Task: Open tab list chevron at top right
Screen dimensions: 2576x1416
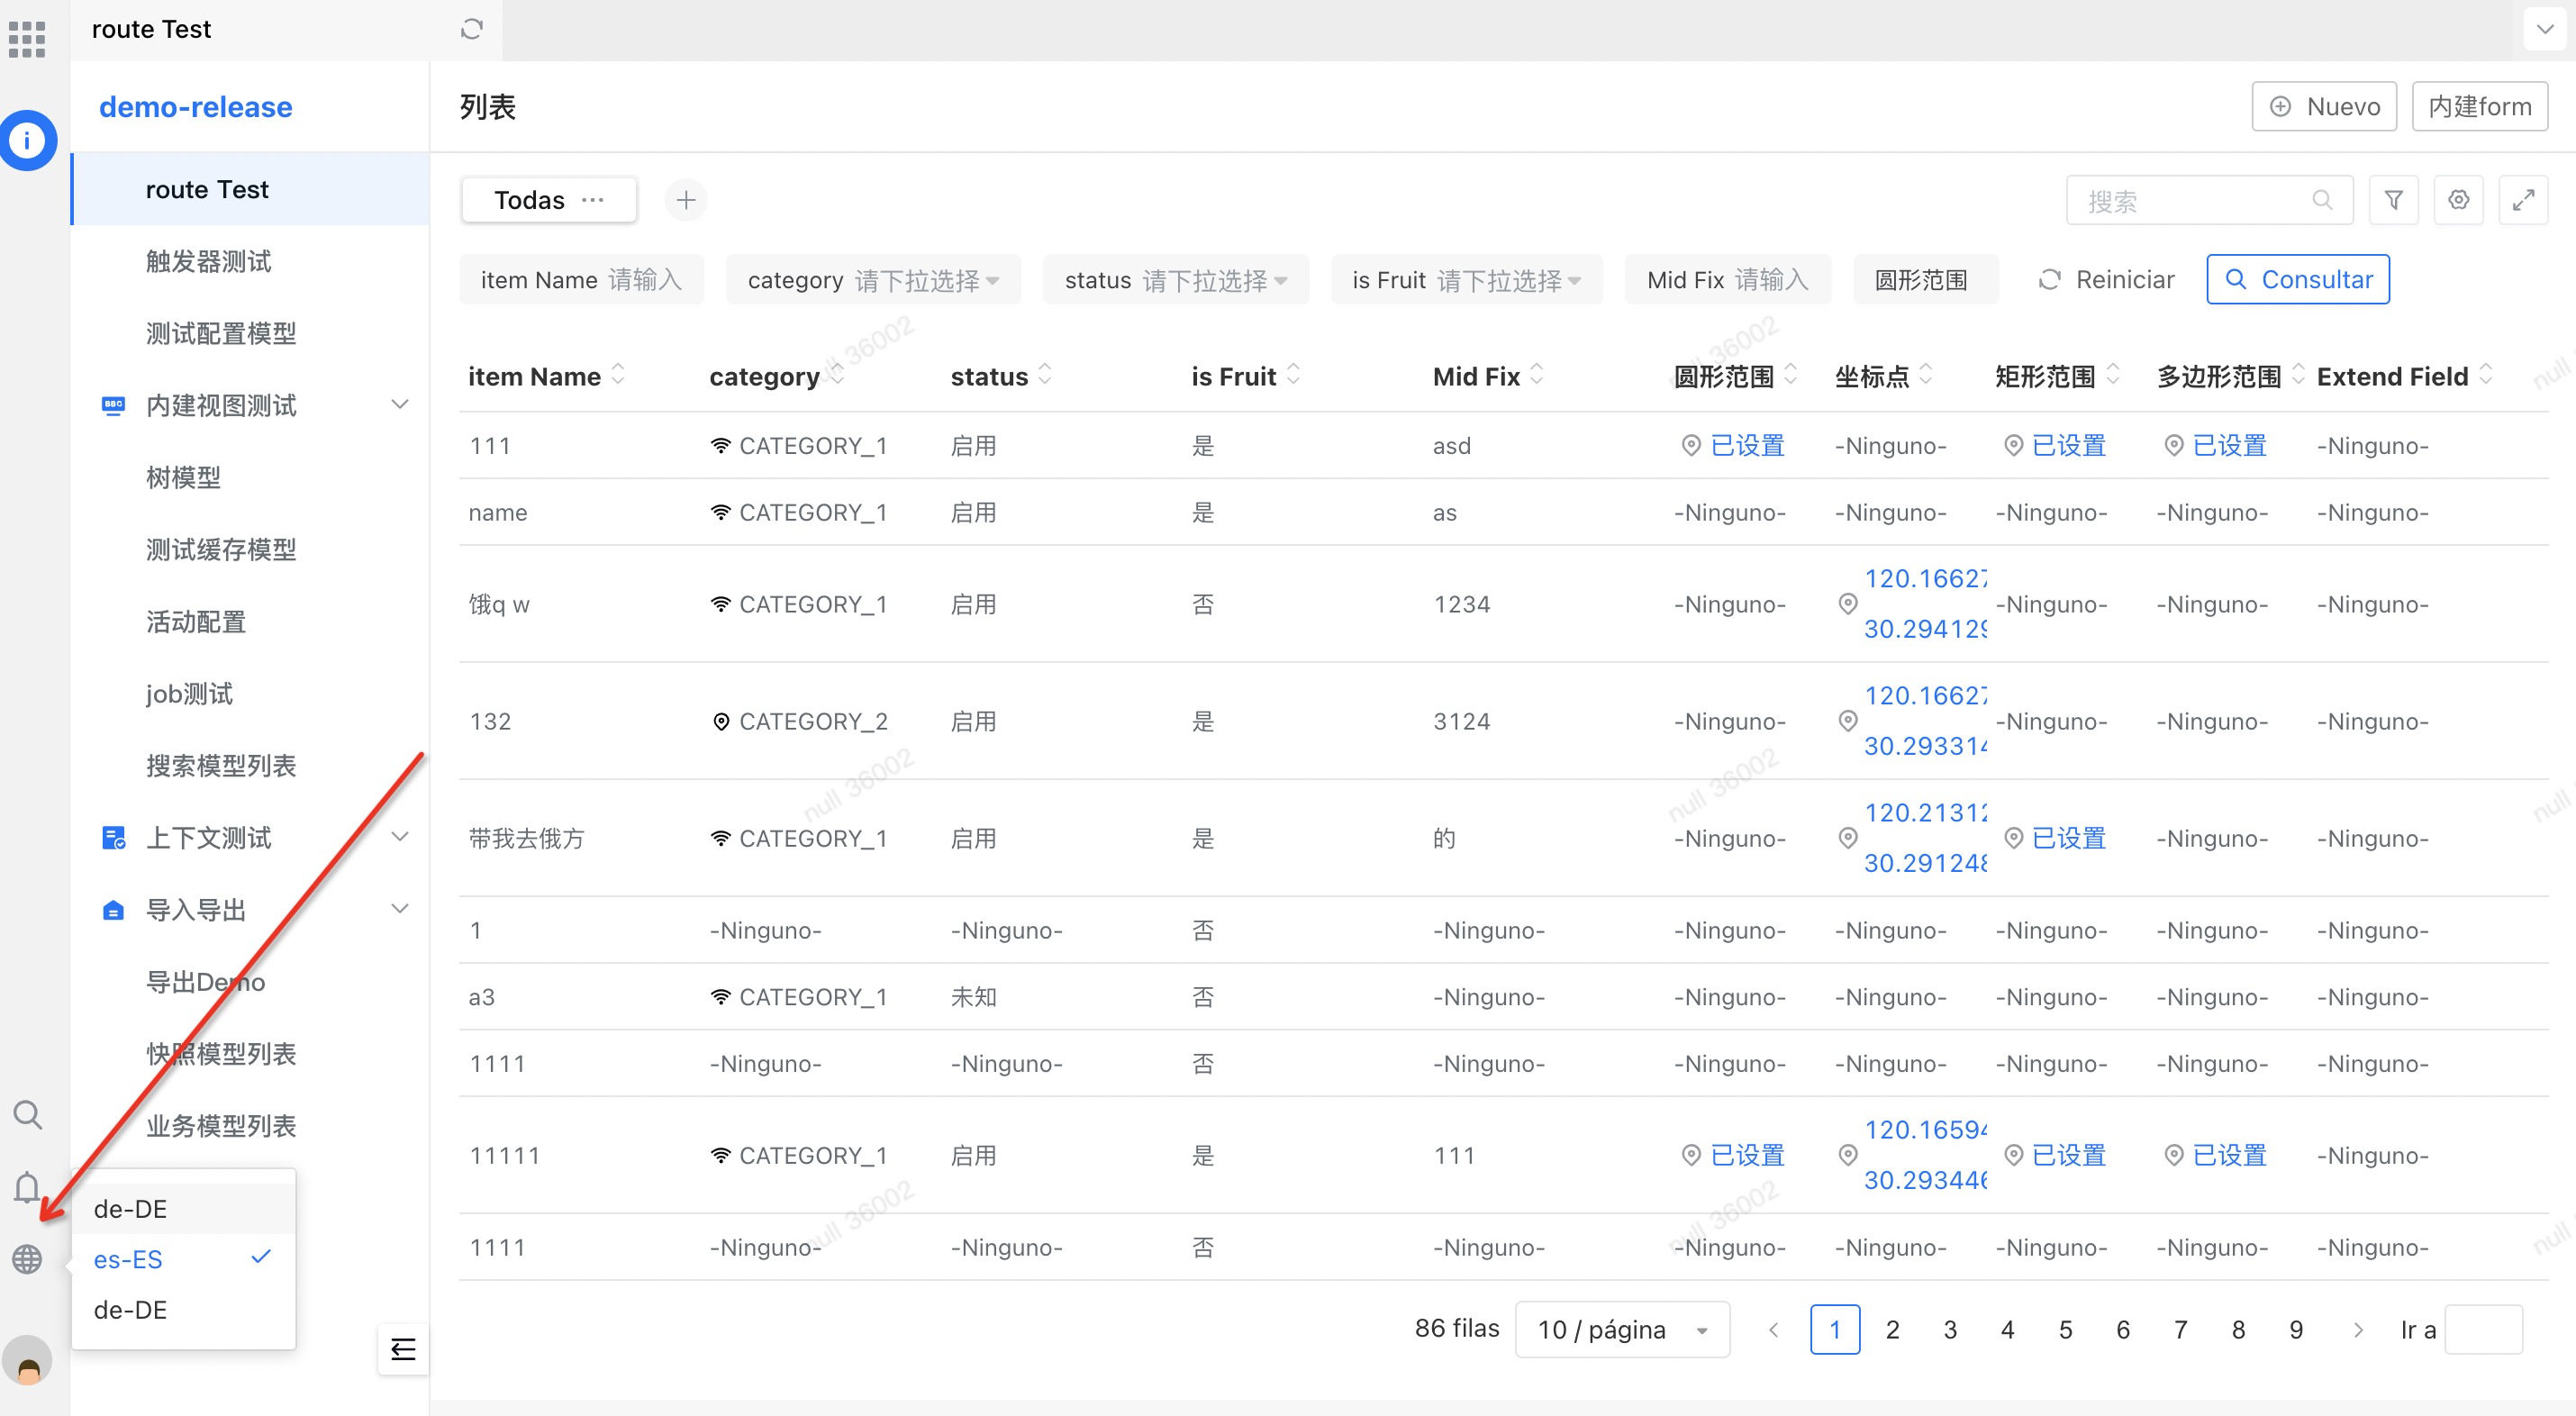Action: coord(2545,29)
